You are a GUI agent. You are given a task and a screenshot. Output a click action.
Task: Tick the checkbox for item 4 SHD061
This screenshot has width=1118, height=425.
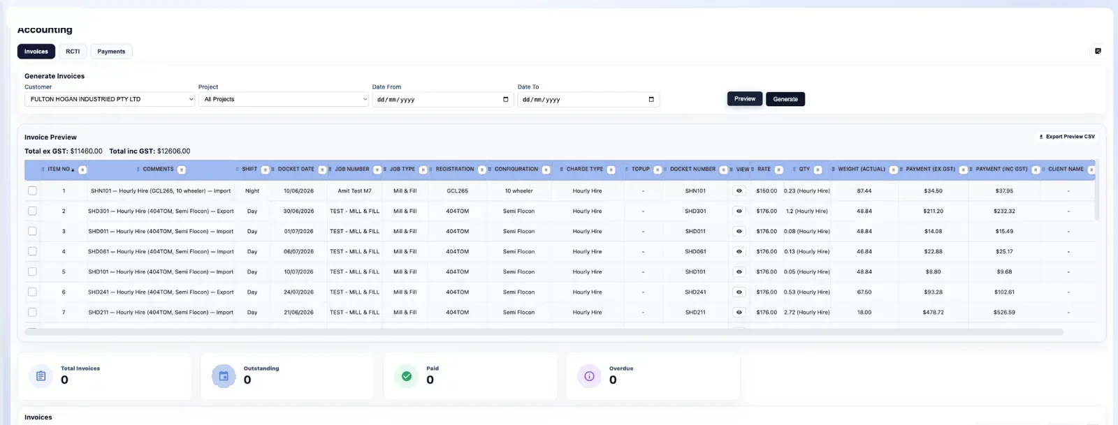(32, 251)
